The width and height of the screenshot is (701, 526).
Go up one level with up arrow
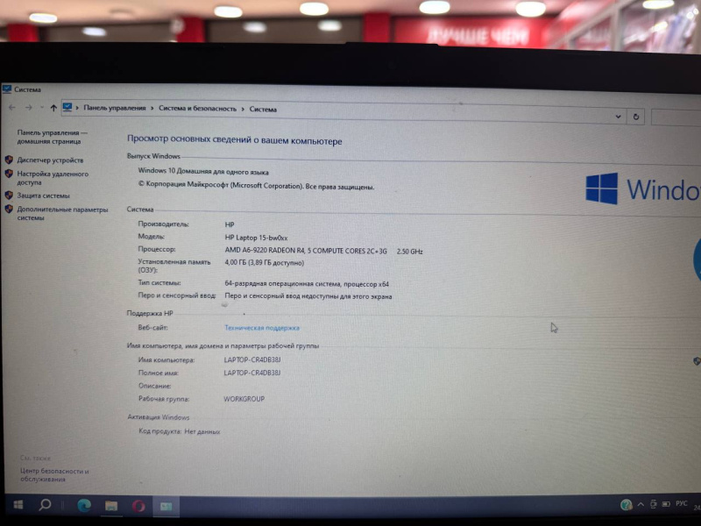(53, 108)
